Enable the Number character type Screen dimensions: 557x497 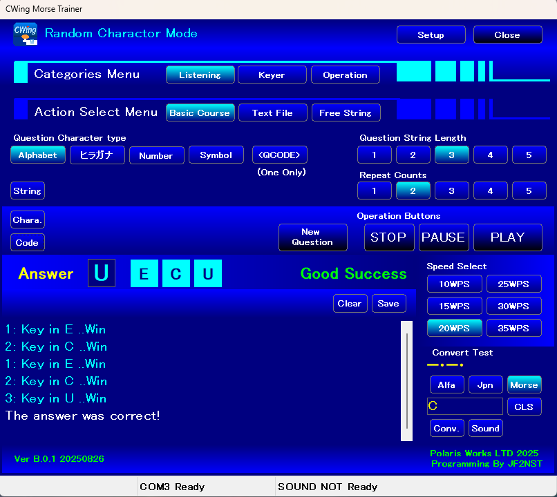point(156,155)
